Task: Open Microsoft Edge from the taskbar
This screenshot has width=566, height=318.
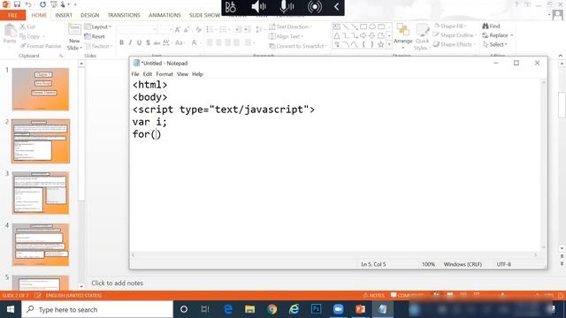Action: [x=228, y=309]
